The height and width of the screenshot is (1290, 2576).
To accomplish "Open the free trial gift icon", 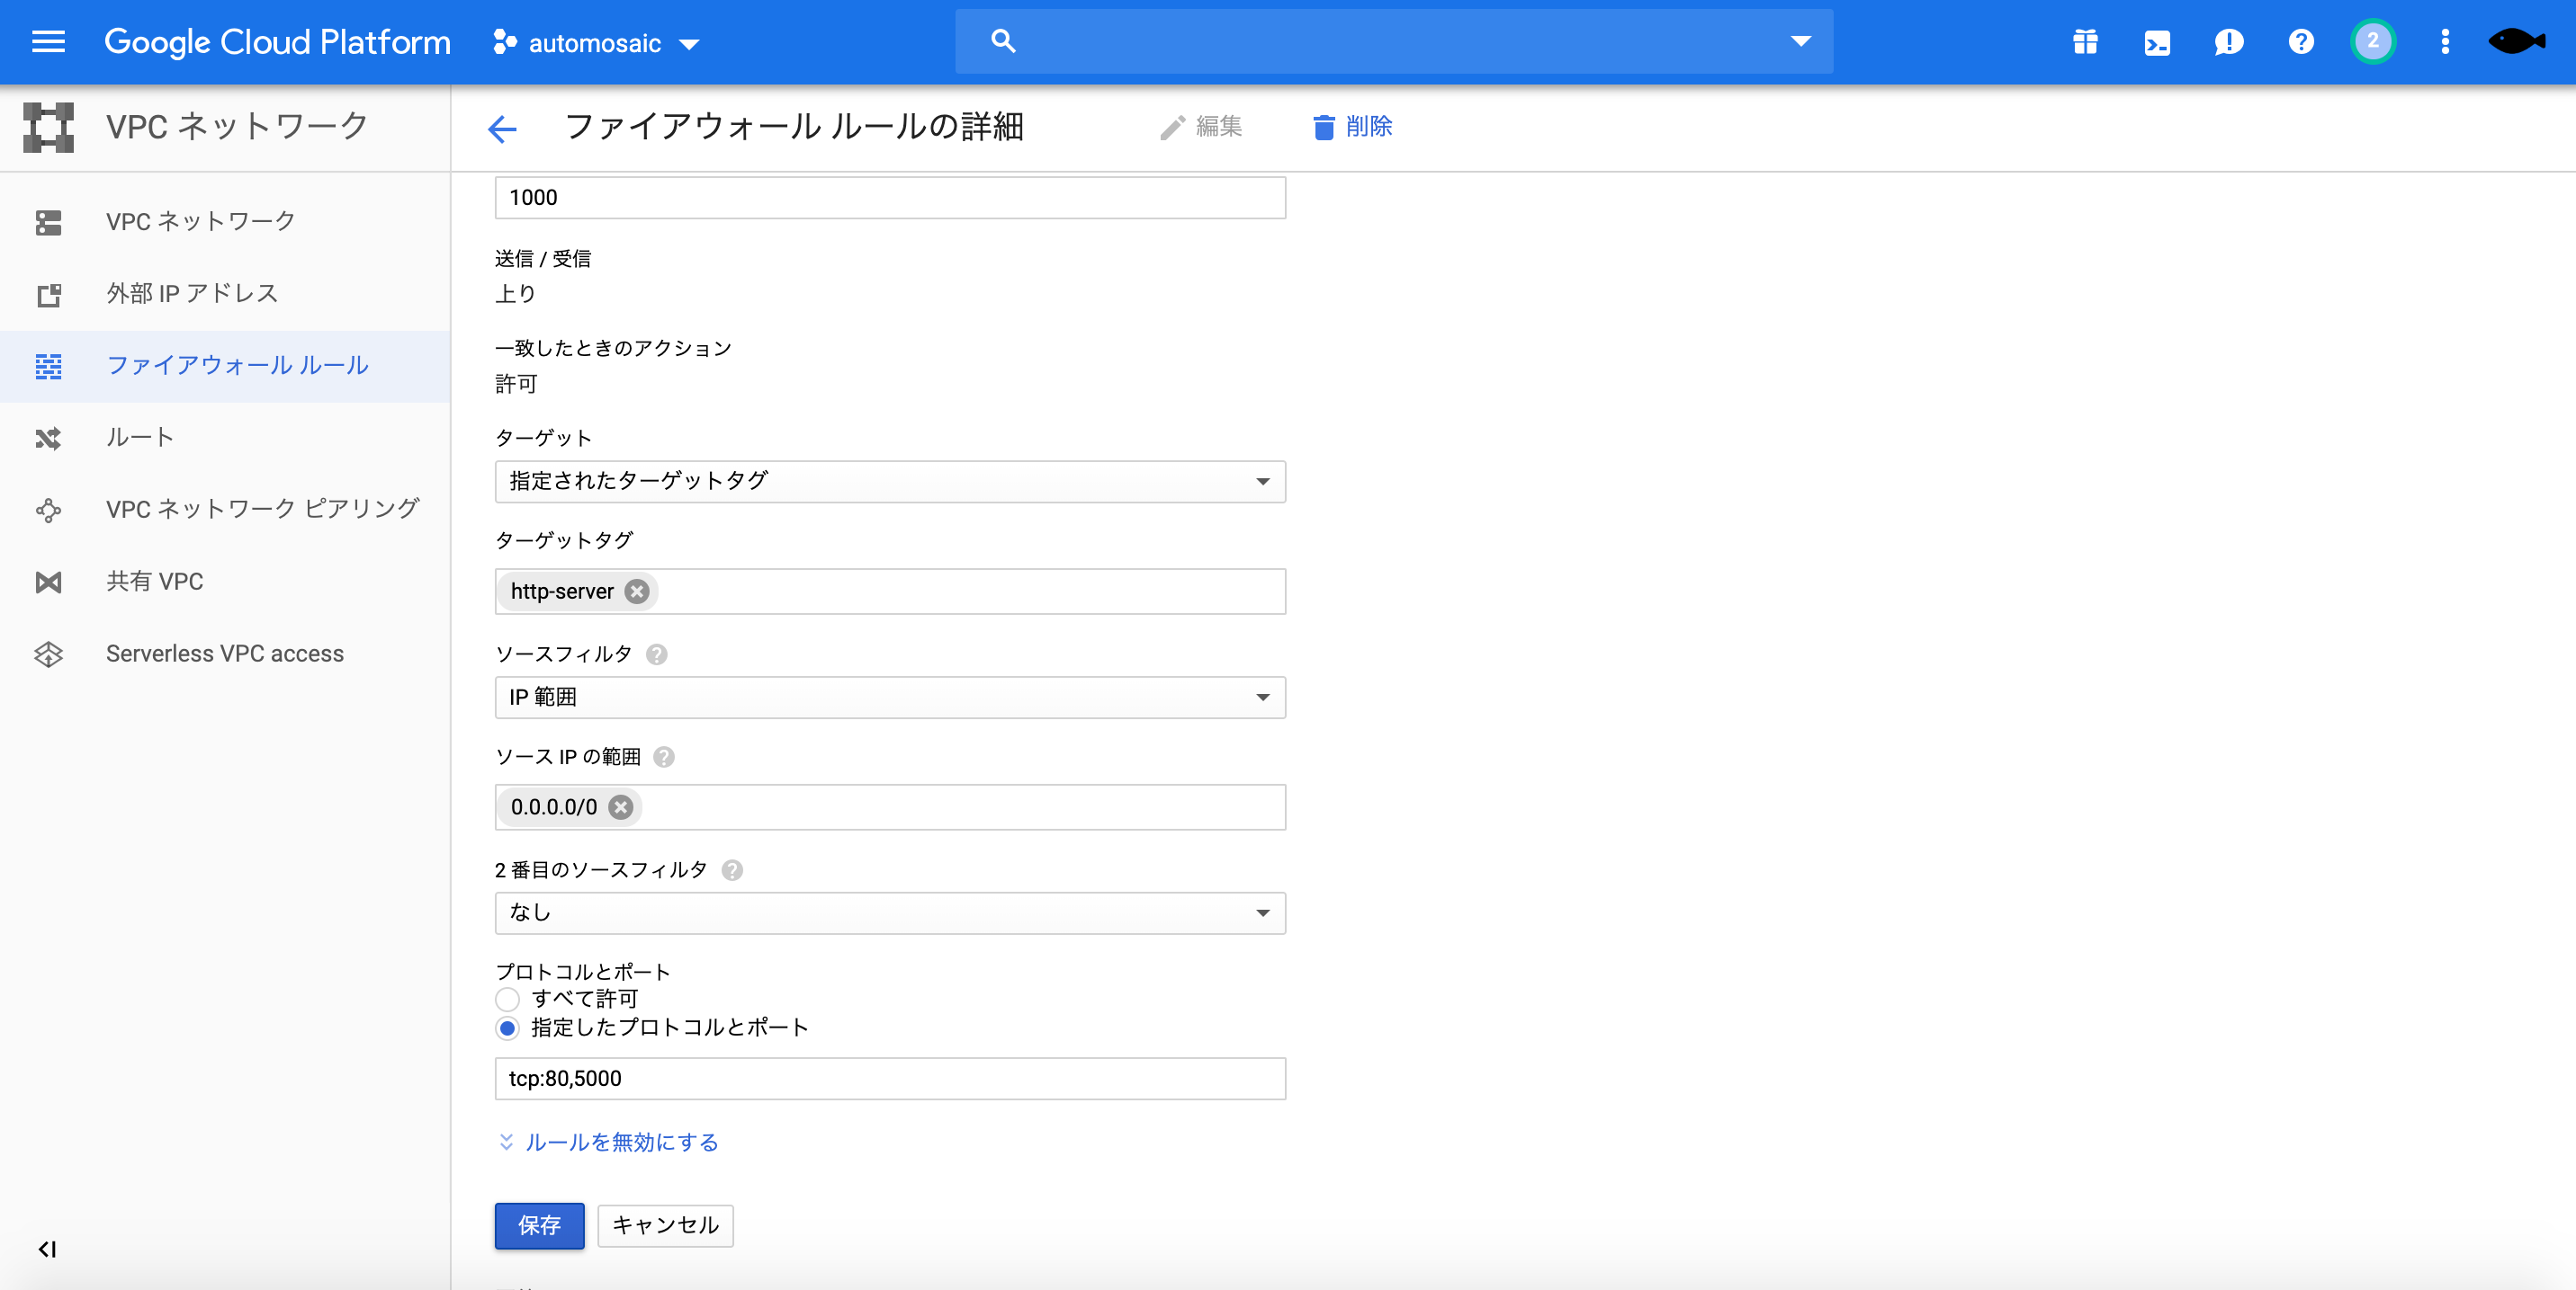I will (x=2085, y=42).
